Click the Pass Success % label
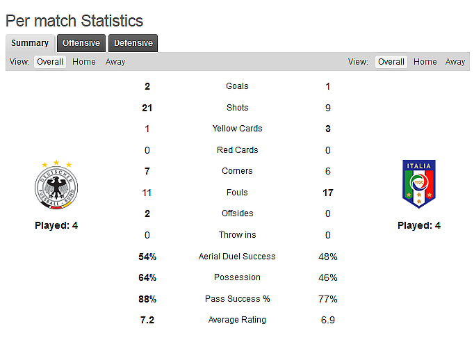 click(237, 299)
